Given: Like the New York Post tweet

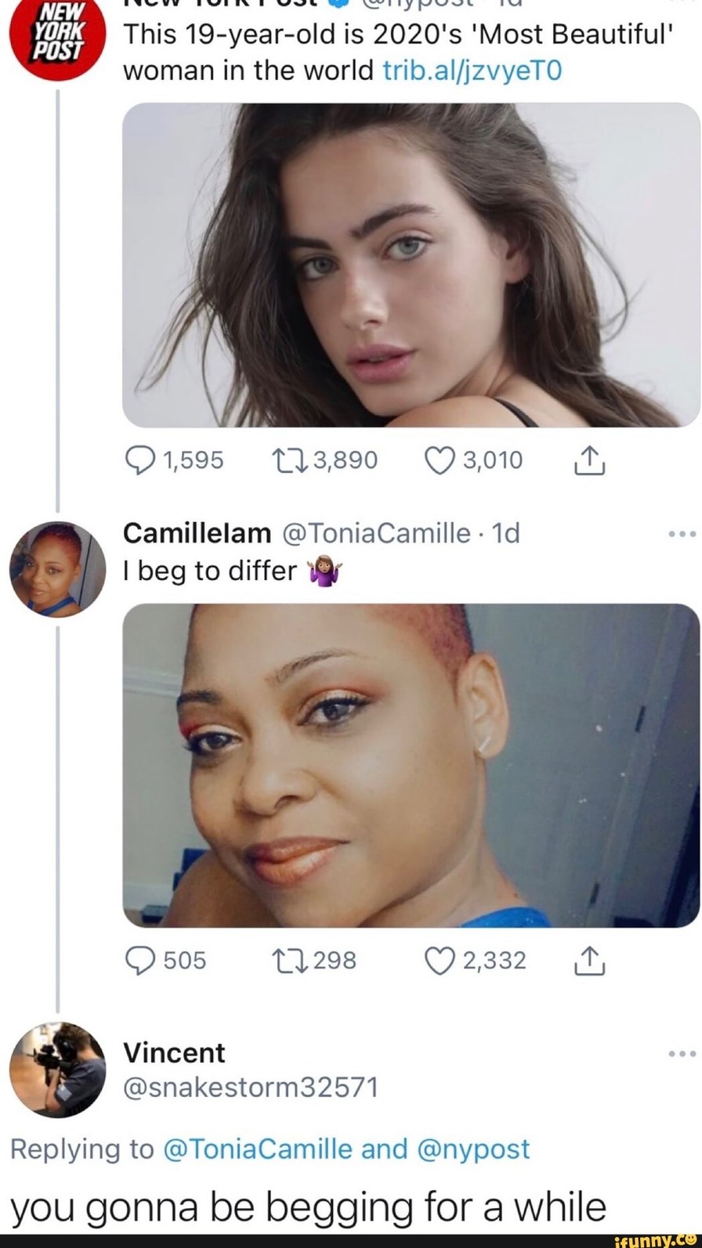Looking at the screenshot, I should [x=439, y=460].
